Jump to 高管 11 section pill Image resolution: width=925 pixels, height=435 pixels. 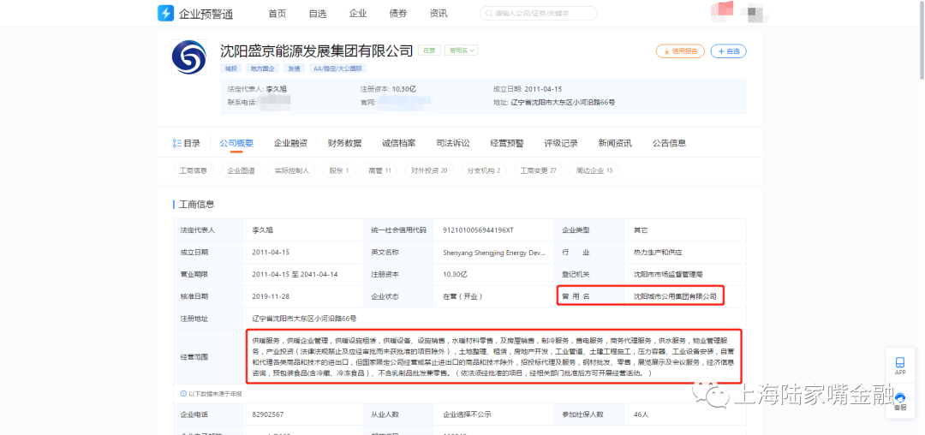[380, 171]
